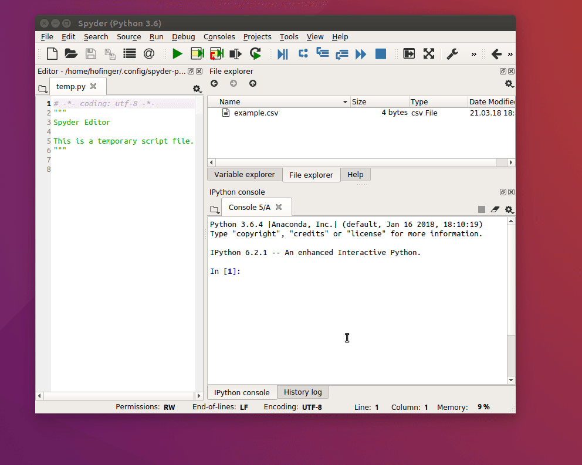
Task: Toggle fullscreen mode icon
Action: (429, 54)
